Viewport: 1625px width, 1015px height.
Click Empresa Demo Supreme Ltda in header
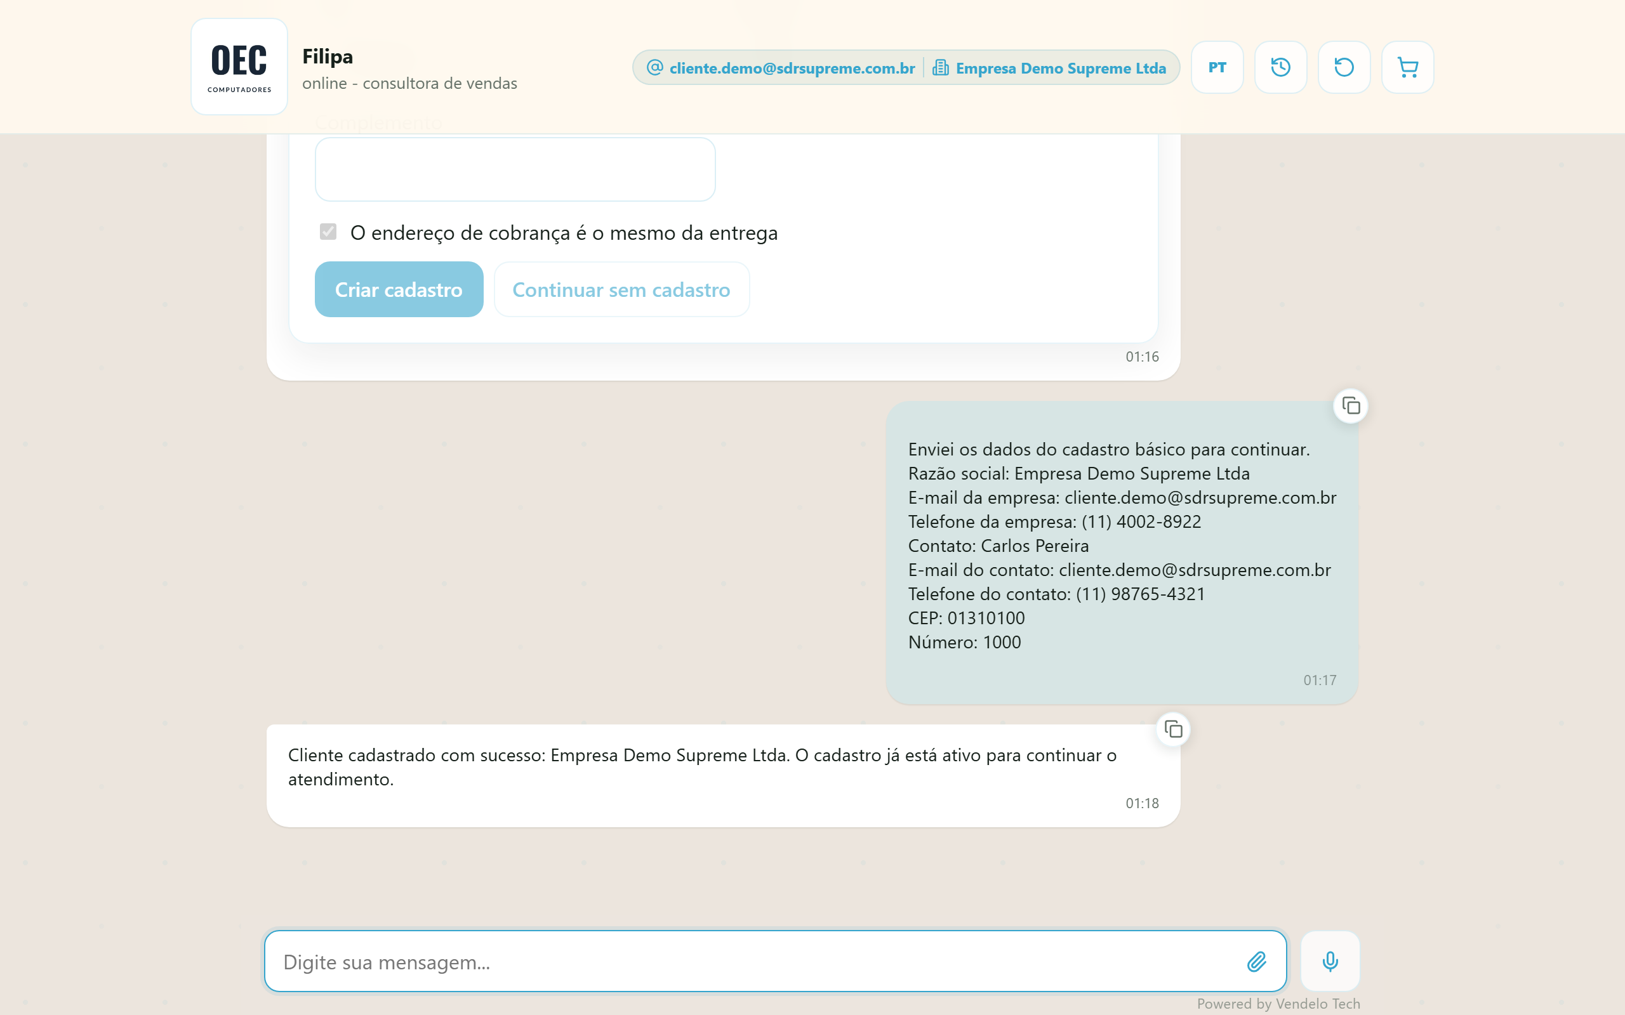tap(1060, 68)
